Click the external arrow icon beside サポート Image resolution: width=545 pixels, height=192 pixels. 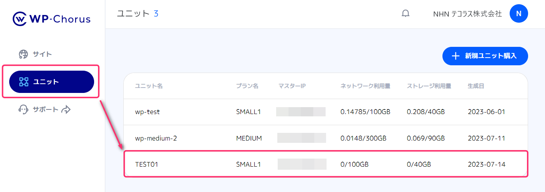(x=66, y=109)
